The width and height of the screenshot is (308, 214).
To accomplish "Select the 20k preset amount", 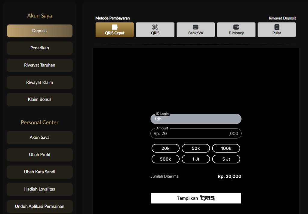I will (x=165, y=148).
